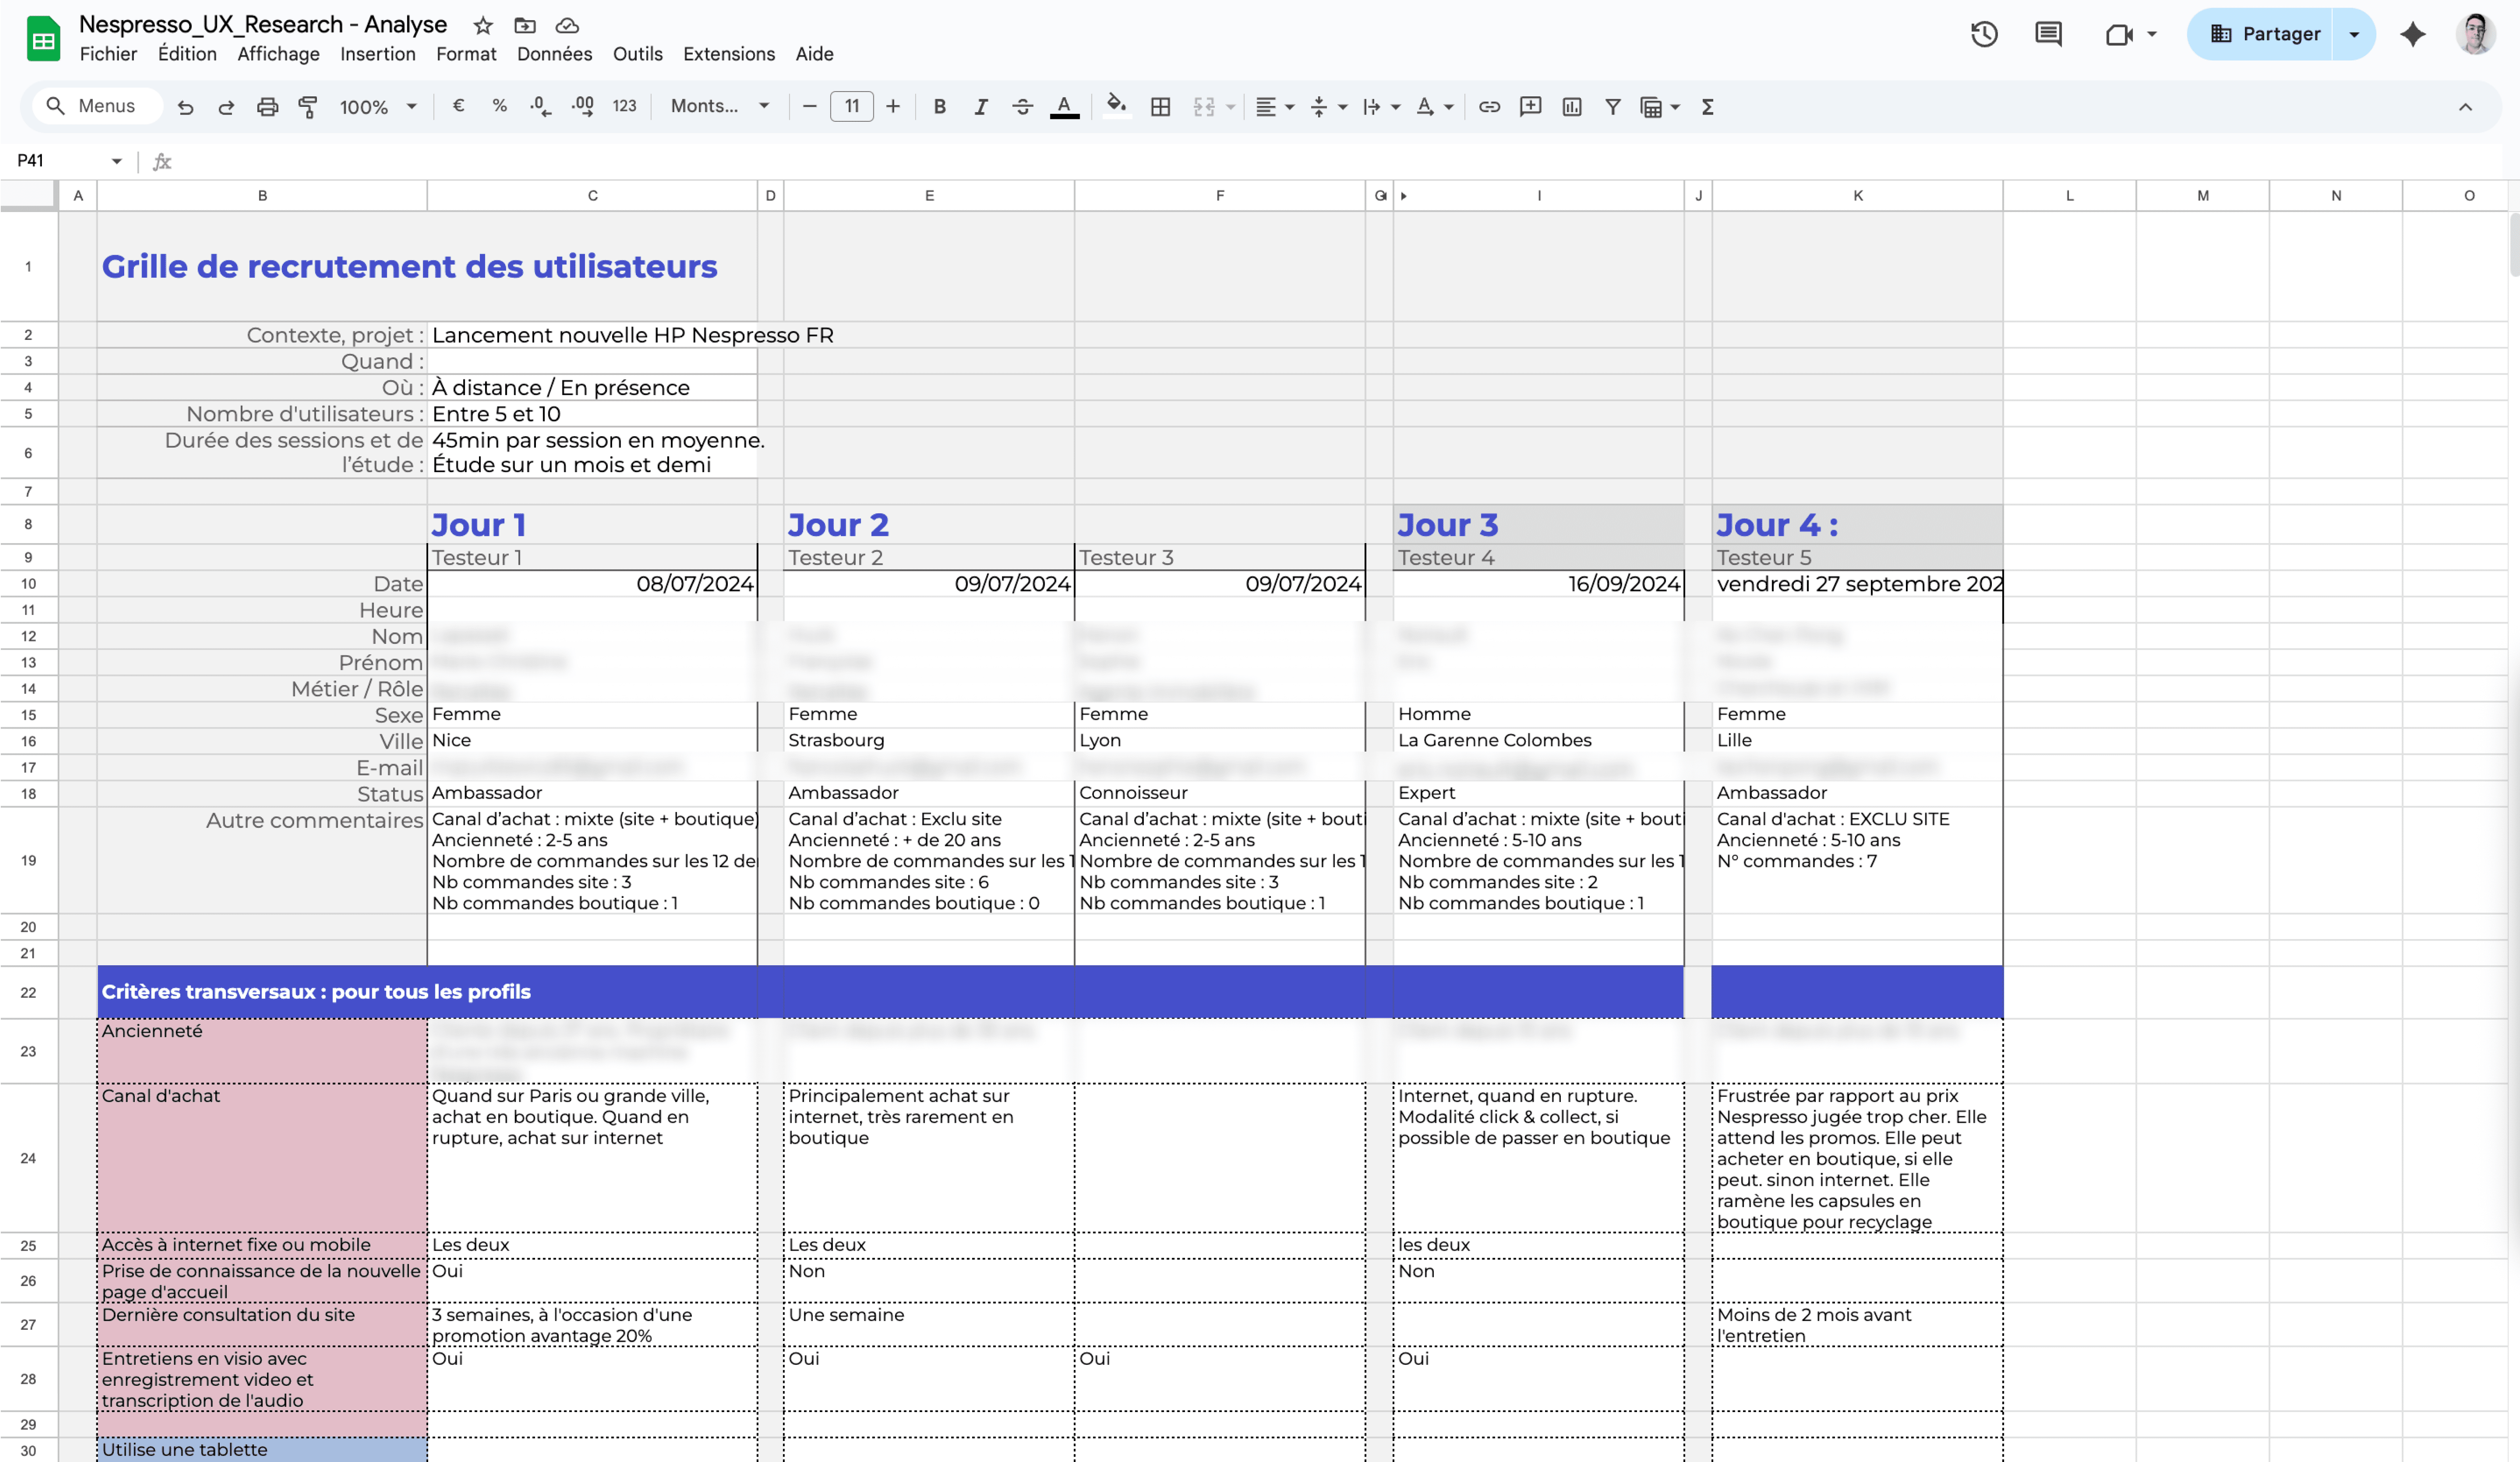The image size is (2520, 1462).
Task: Apply percent number format
Action: [x=499, y=106]
